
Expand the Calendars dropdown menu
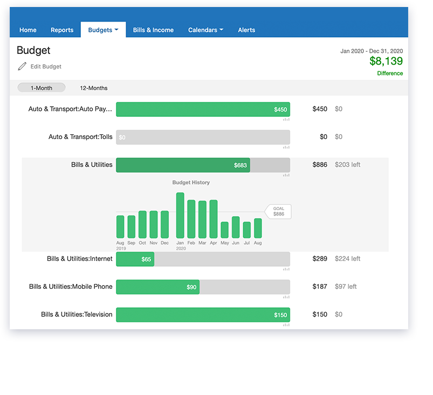point(205,30)
